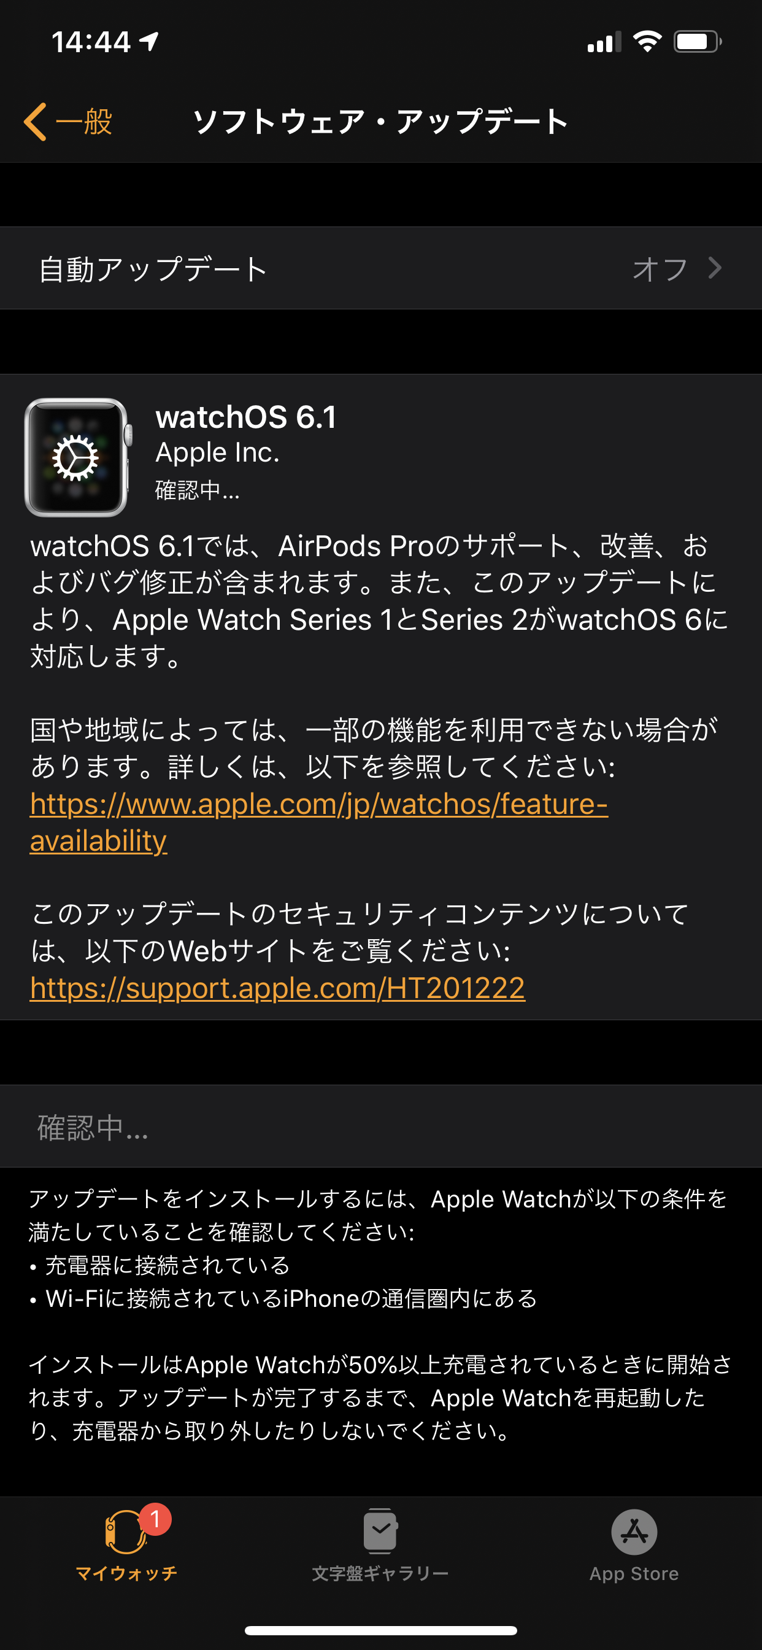Viewport: 762px width, 1650px height.
Task: Expand the 自動アップデート chevron arrow
Action: (x=715, y=268)
